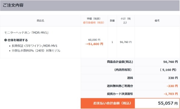This screenshot has width=180, height=109.
Task: Click the 分割払手数料0%（24回）対象モデル item
Action: pos(36,51)
